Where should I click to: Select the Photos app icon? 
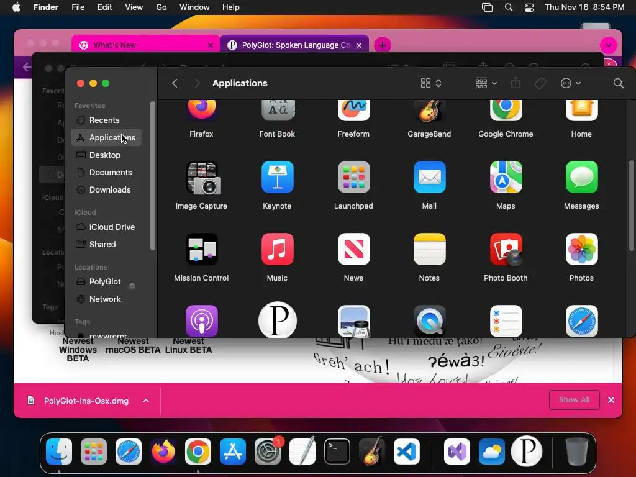[581, 249]
